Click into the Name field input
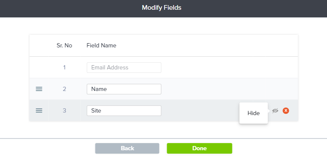This screenshot has height=157, width=327. pos(124,89)
